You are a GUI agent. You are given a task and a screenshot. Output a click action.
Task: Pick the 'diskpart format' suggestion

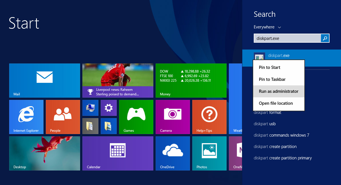tap(267, 112)
